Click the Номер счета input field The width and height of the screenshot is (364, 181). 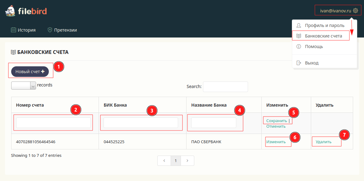(x=53, y=123)
